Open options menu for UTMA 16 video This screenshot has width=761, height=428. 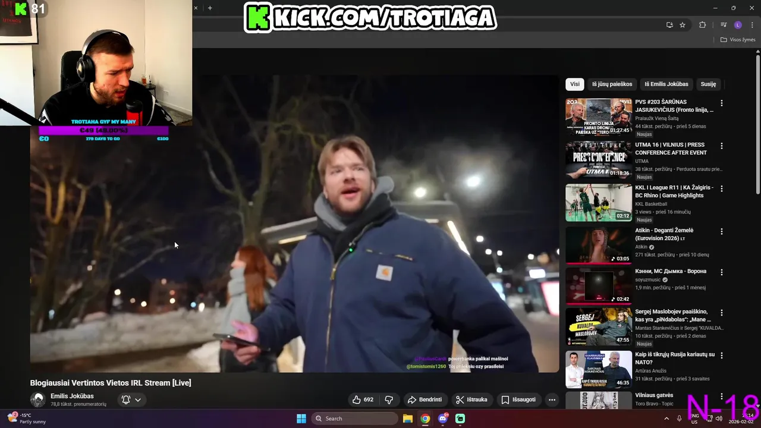tap(722, 146)
